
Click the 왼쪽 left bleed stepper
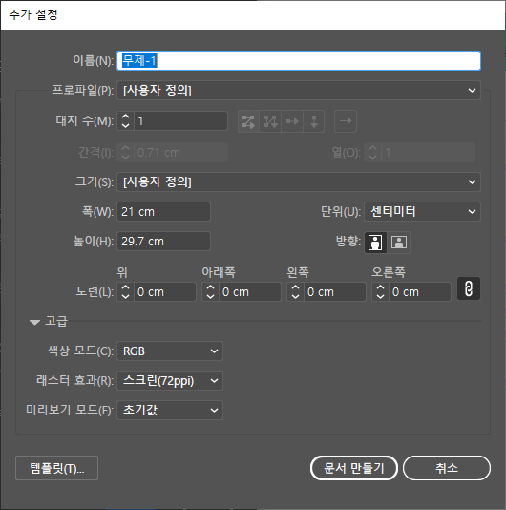(295, 291)
